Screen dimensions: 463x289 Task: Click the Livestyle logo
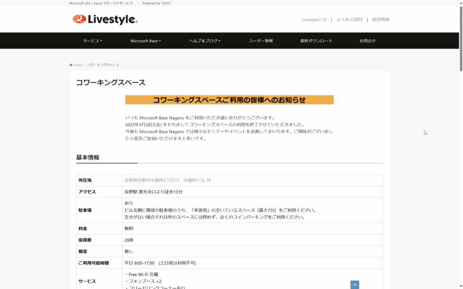click(x=105, y=19)
